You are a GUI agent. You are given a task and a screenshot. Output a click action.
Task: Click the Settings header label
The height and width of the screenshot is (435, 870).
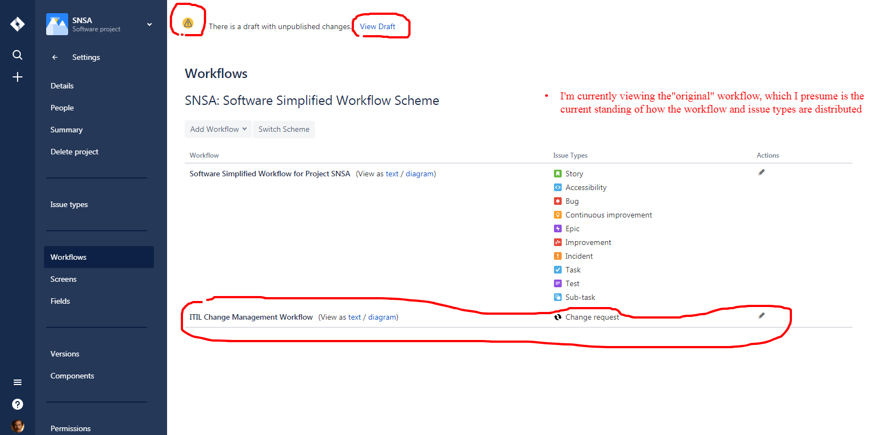86,57
